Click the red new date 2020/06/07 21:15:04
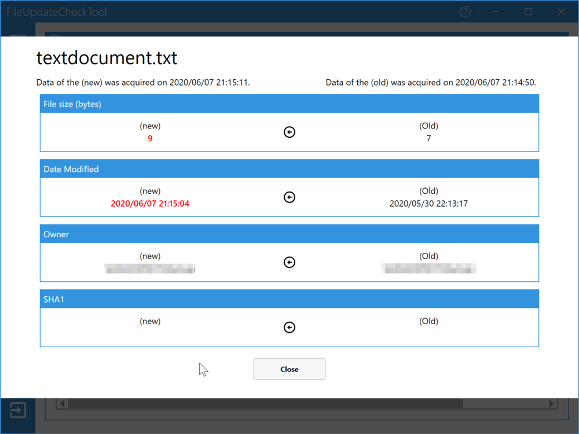579x434 pixels. point(150,204)
